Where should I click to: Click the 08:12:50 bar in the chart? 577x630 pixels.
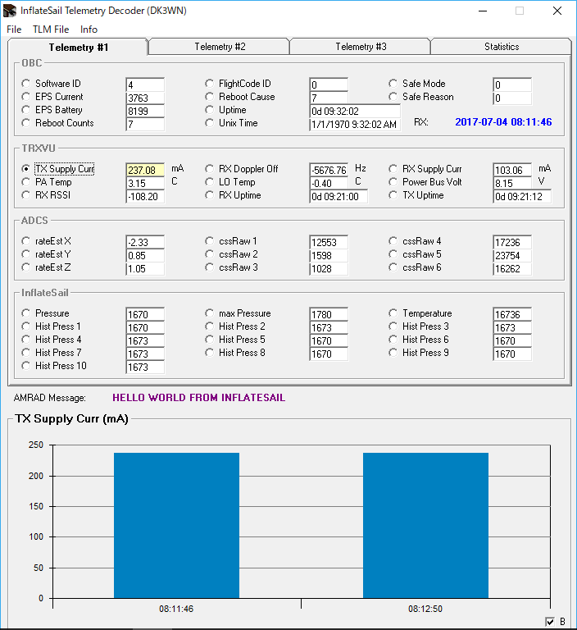(425, 526)
